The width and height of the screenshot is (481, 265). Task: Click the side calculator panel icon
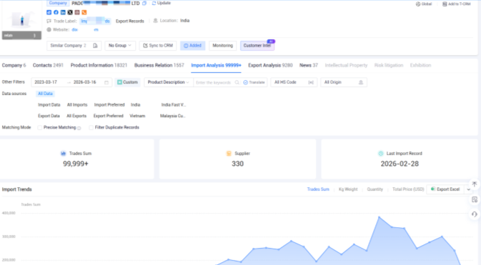point(475,200)
